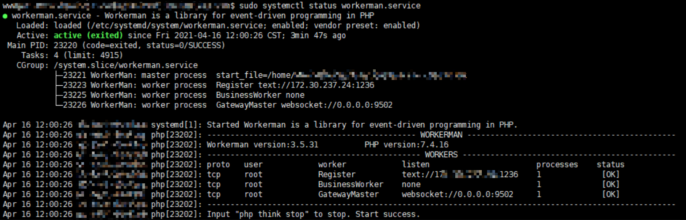Click the BusinessWorker name in workers table
The width and height of the screenshot is (686, 220).
coord(351,185)
